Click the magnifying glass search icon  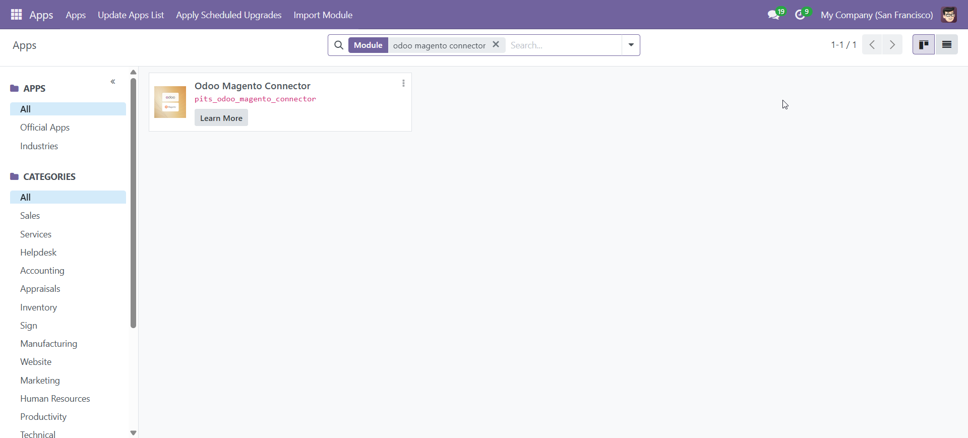pos(339,45)
